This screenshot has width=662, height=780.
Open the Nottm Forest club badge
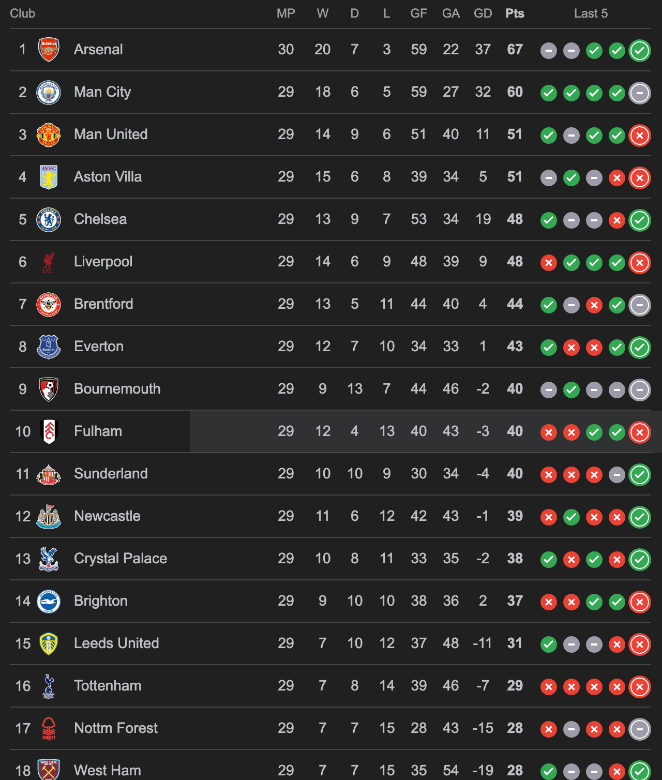[x=49, y=728]
